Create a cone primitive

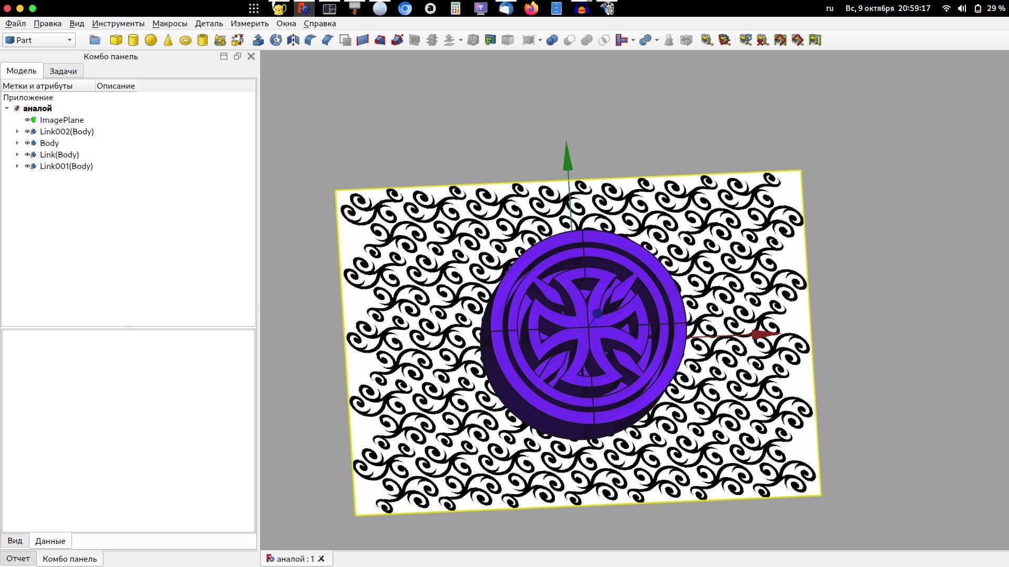(168, 40)
